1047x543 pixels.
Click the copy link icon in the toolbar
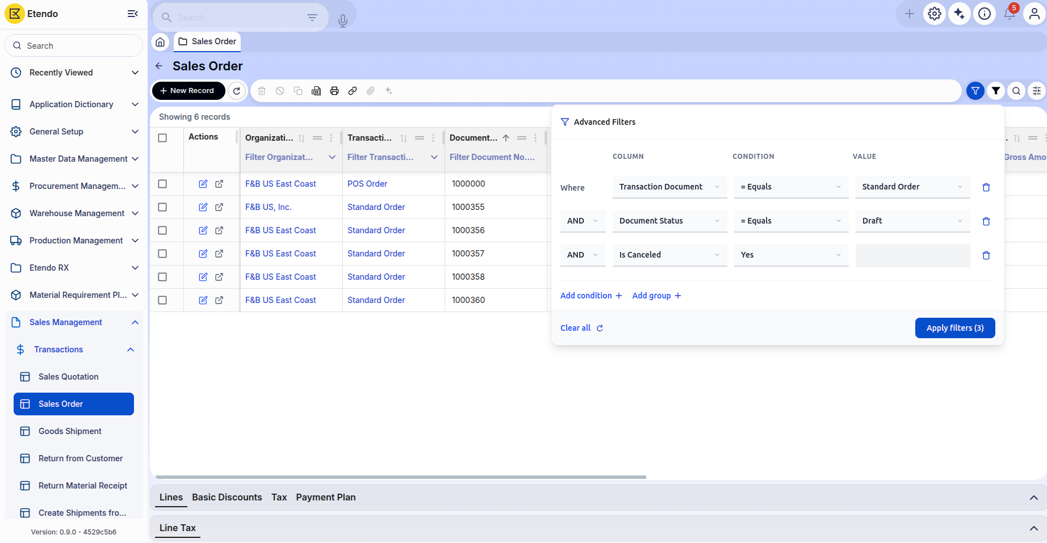[x=353, y=91]
